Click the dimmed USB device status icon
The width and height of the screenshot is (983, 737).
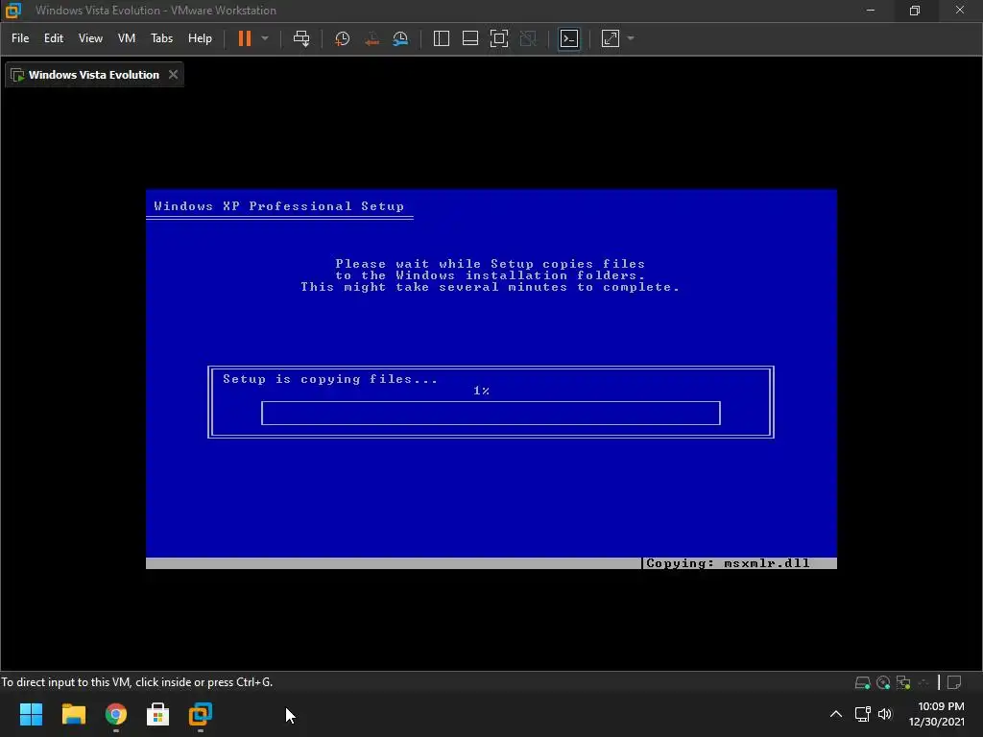click(923, 682)
